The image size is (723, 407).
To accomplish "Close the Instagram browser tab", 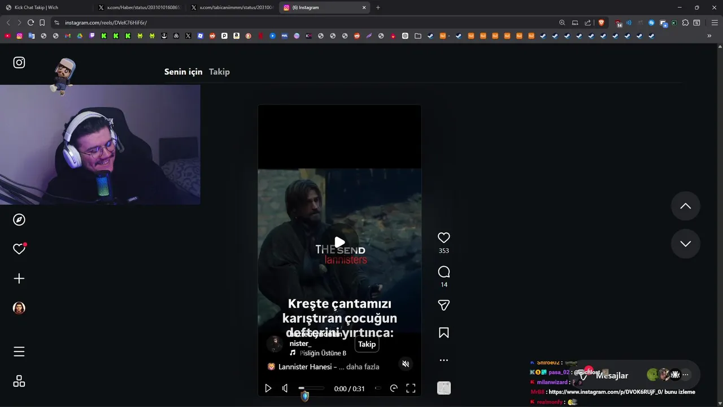I will [364, 7].
